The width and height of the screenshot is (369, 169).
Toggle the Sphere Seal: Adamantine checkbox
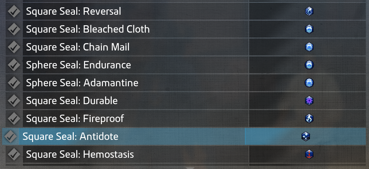pos(14,83)
